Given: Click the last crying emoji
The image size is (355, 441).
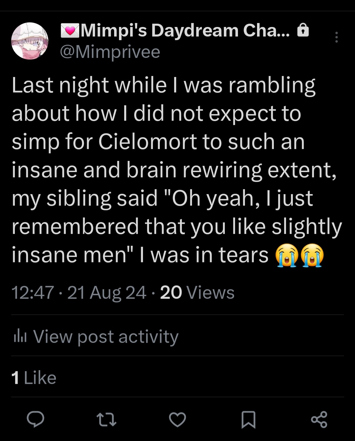Looking at the screenshot, I should (312, 255).
